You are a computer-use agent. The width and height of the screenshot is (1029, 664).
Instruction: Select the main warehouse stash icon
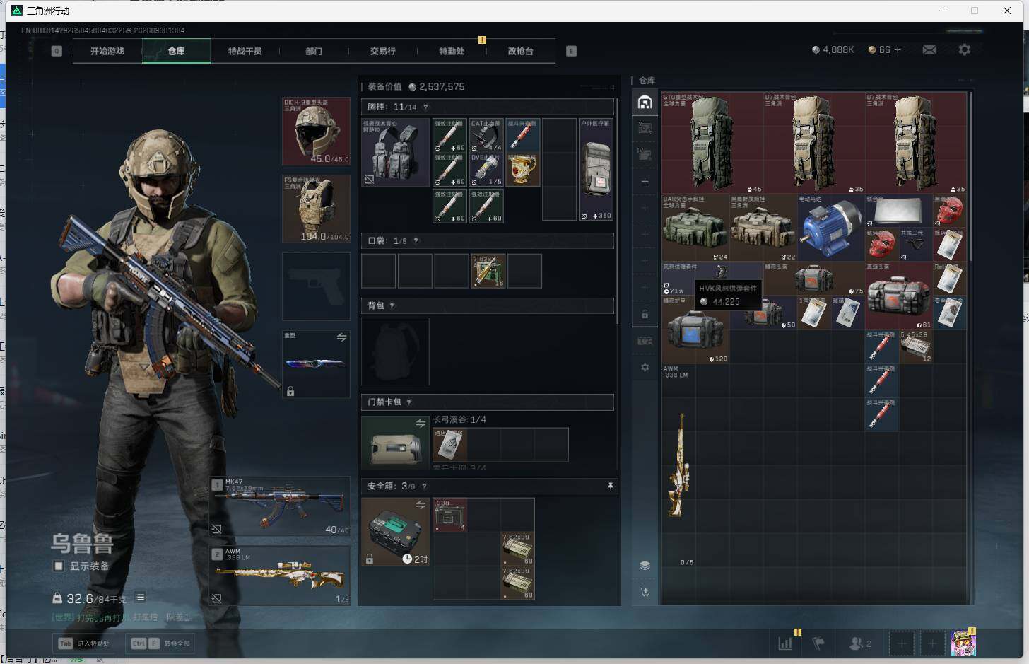[x=645, y=103]
